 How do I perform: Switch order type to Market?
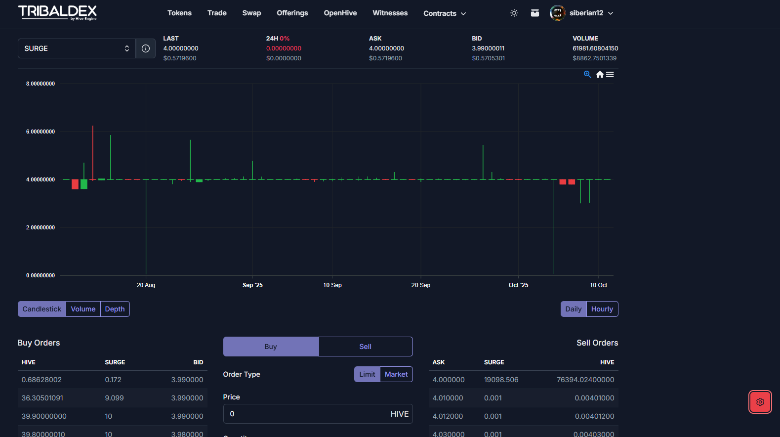[396, 374]
